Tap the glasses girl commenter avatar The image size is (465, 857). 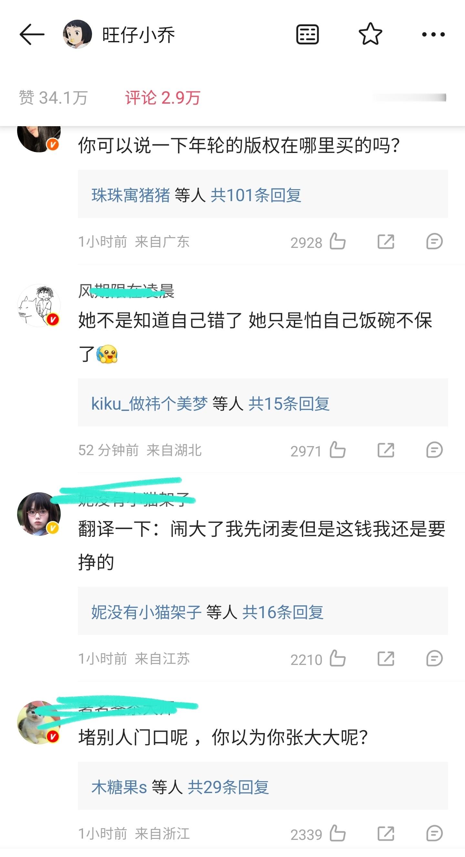point(39,514)
